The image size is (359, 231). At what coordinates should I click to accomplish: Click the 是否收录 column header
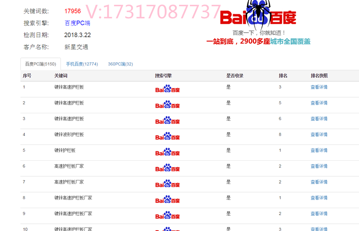pyautogui.click(x=235, y=76)
